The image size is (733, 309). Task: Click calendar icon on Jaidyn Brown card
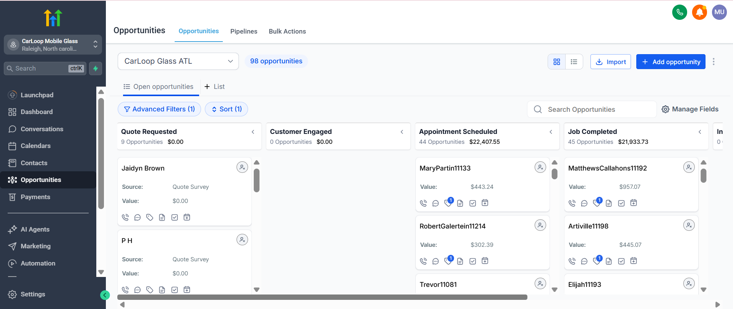[187, 217]
